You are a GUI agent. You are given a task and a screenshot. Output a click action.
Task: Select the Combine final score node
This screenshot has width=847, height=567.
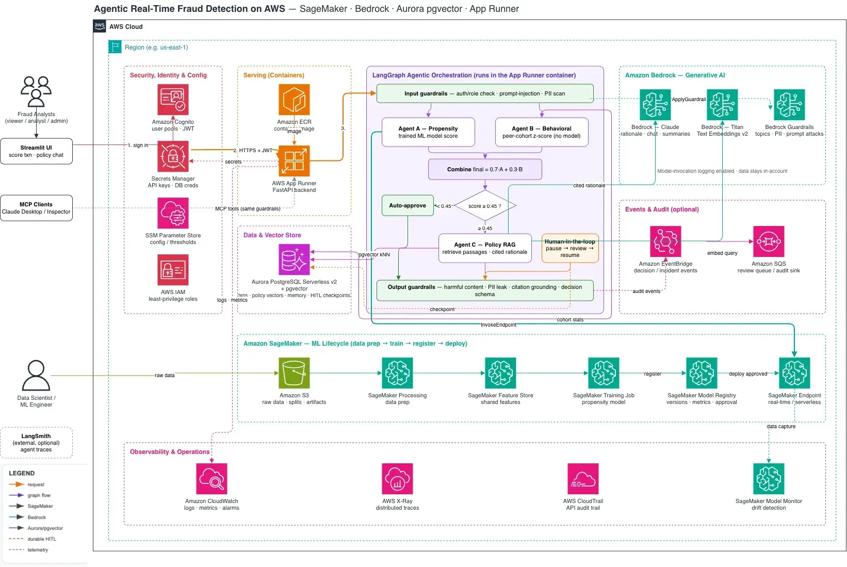coord(485,169)
